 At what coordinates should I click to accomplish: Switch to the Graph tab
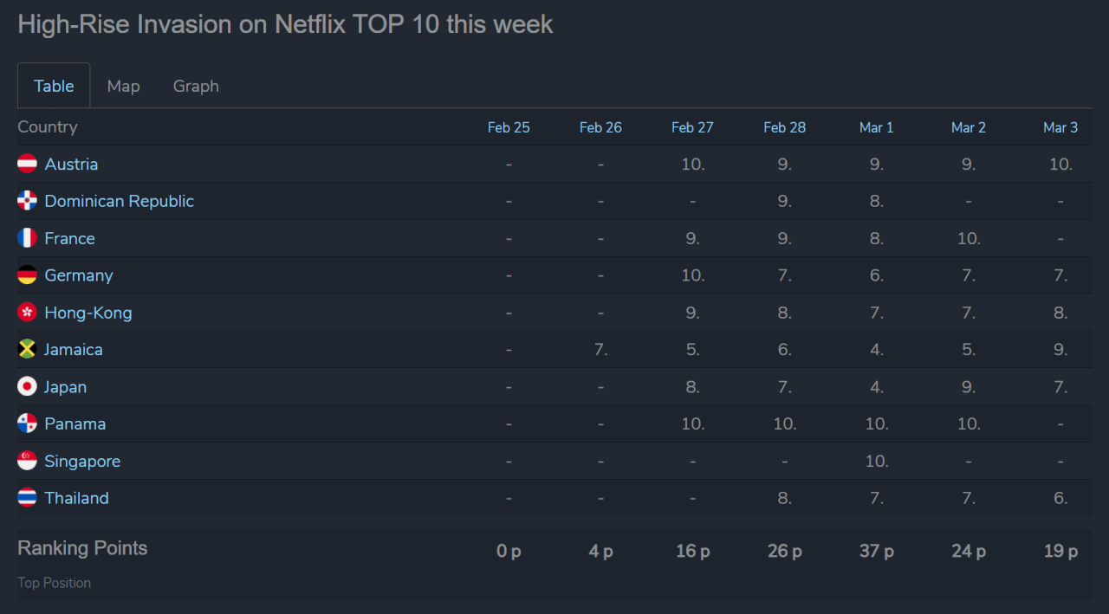tap(196, 86)
